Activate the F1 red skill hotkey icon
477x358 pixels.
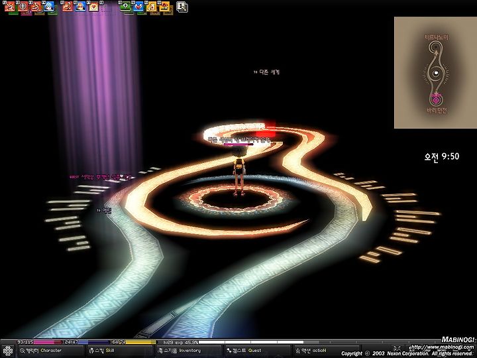click(x=9, y=6)
